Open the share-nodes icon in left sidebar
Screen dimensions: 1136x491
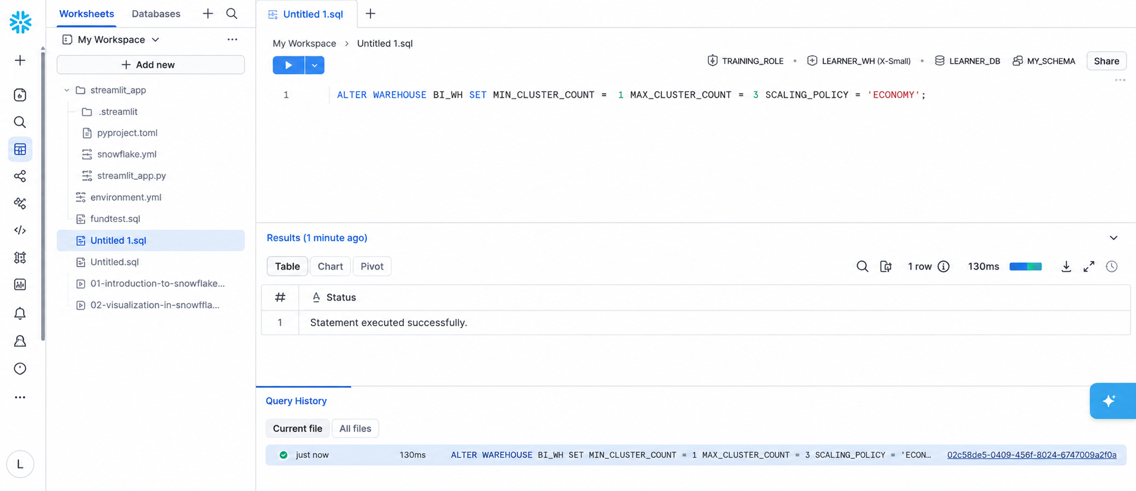point(20,176)
